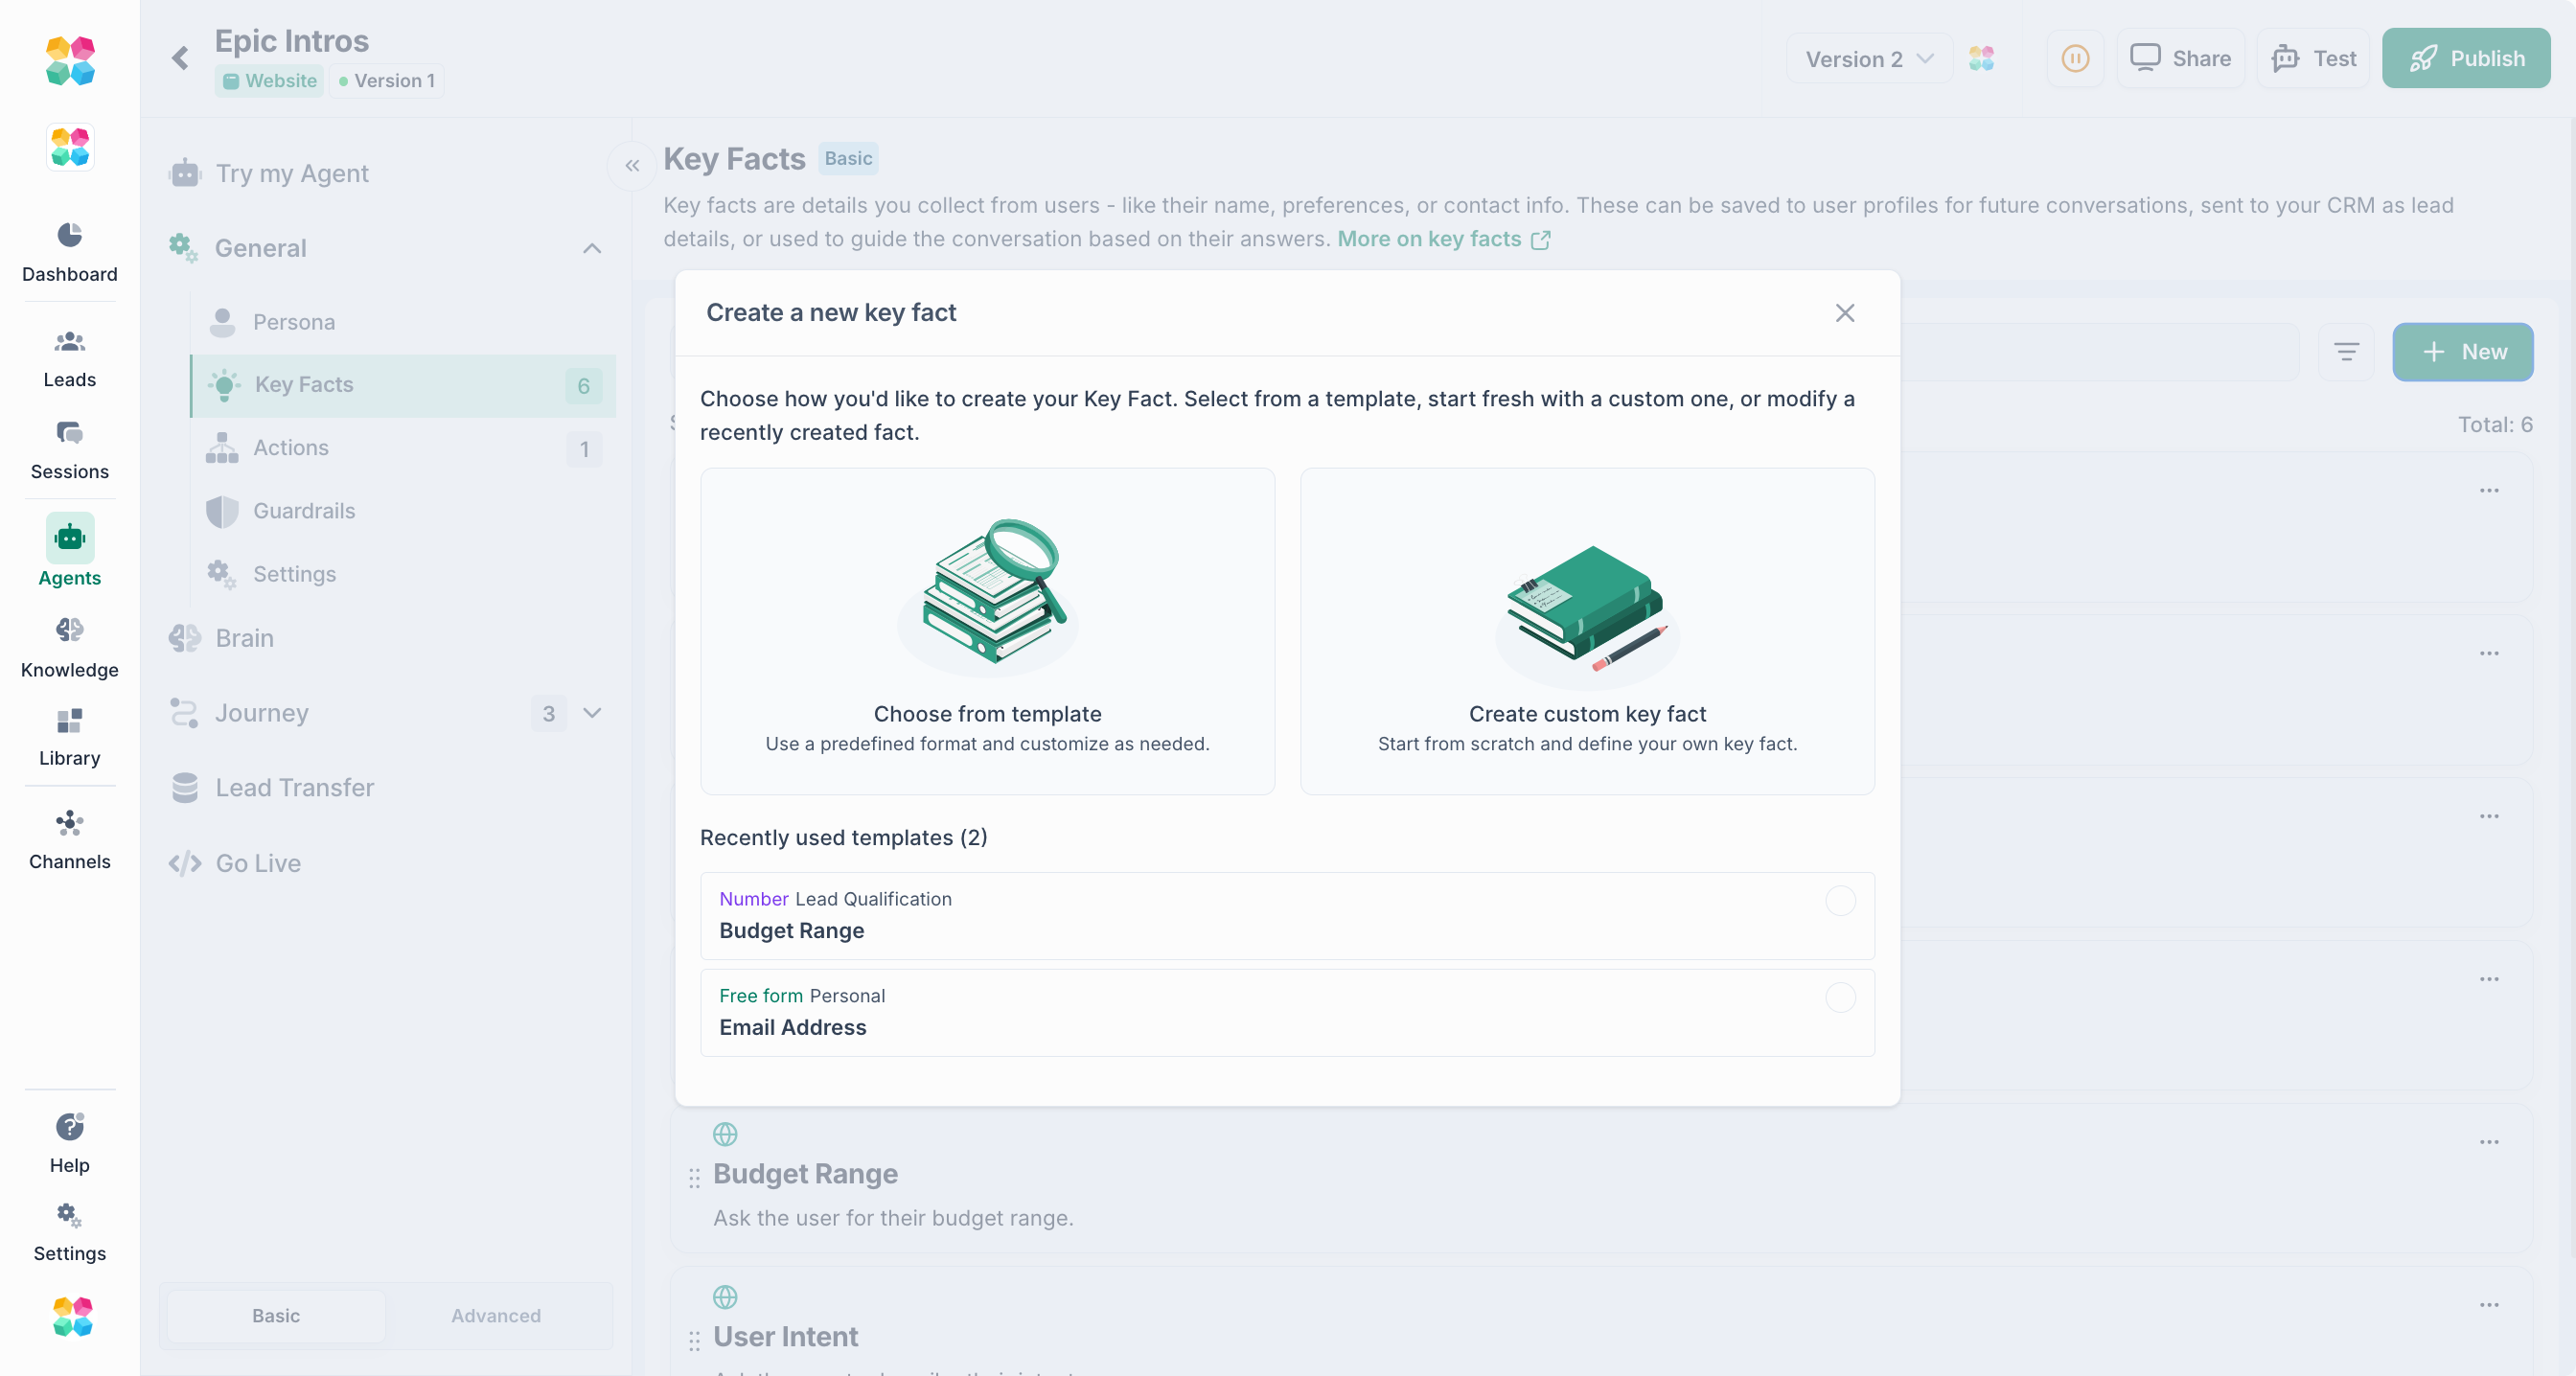Click the pause icon in top bar
The image size is (2576, 1376).
click(2075, 59)
